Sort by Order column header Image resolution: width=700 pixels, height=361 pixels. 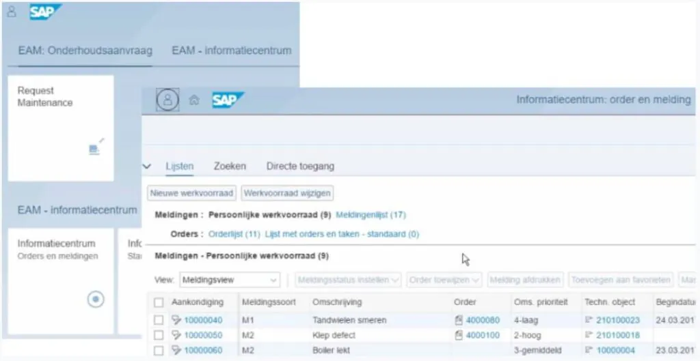(x=465, y=302)
